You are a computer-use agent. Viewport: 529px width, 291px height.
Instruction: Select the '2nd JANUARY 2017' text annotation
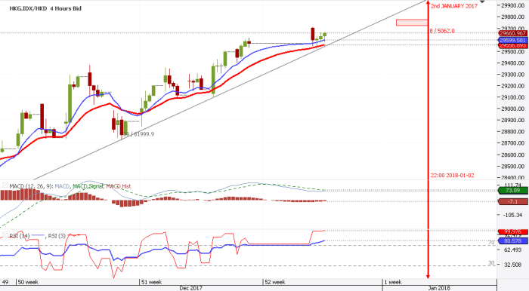click(454, 6)
